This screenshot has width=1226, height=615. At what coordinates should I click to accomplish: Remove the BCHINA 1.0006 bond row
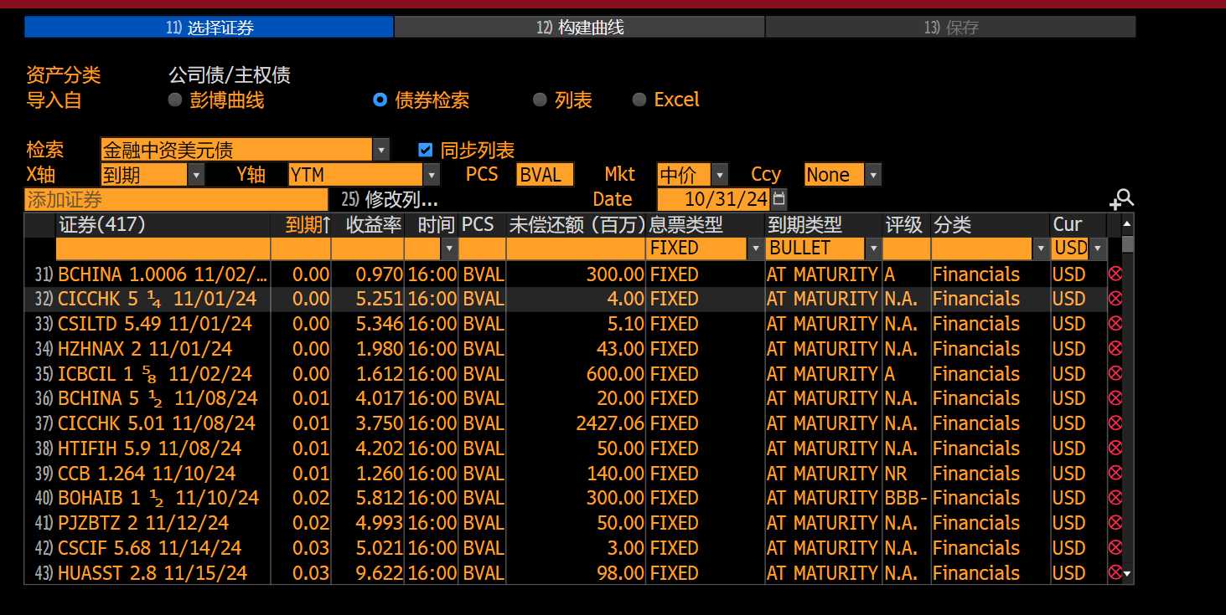click(x=1115, y=274)
